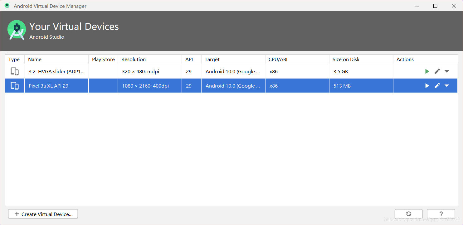The image size is (463, 225).
Task: Sort by the Play Store column header
Action: click(x=103, y=59)
